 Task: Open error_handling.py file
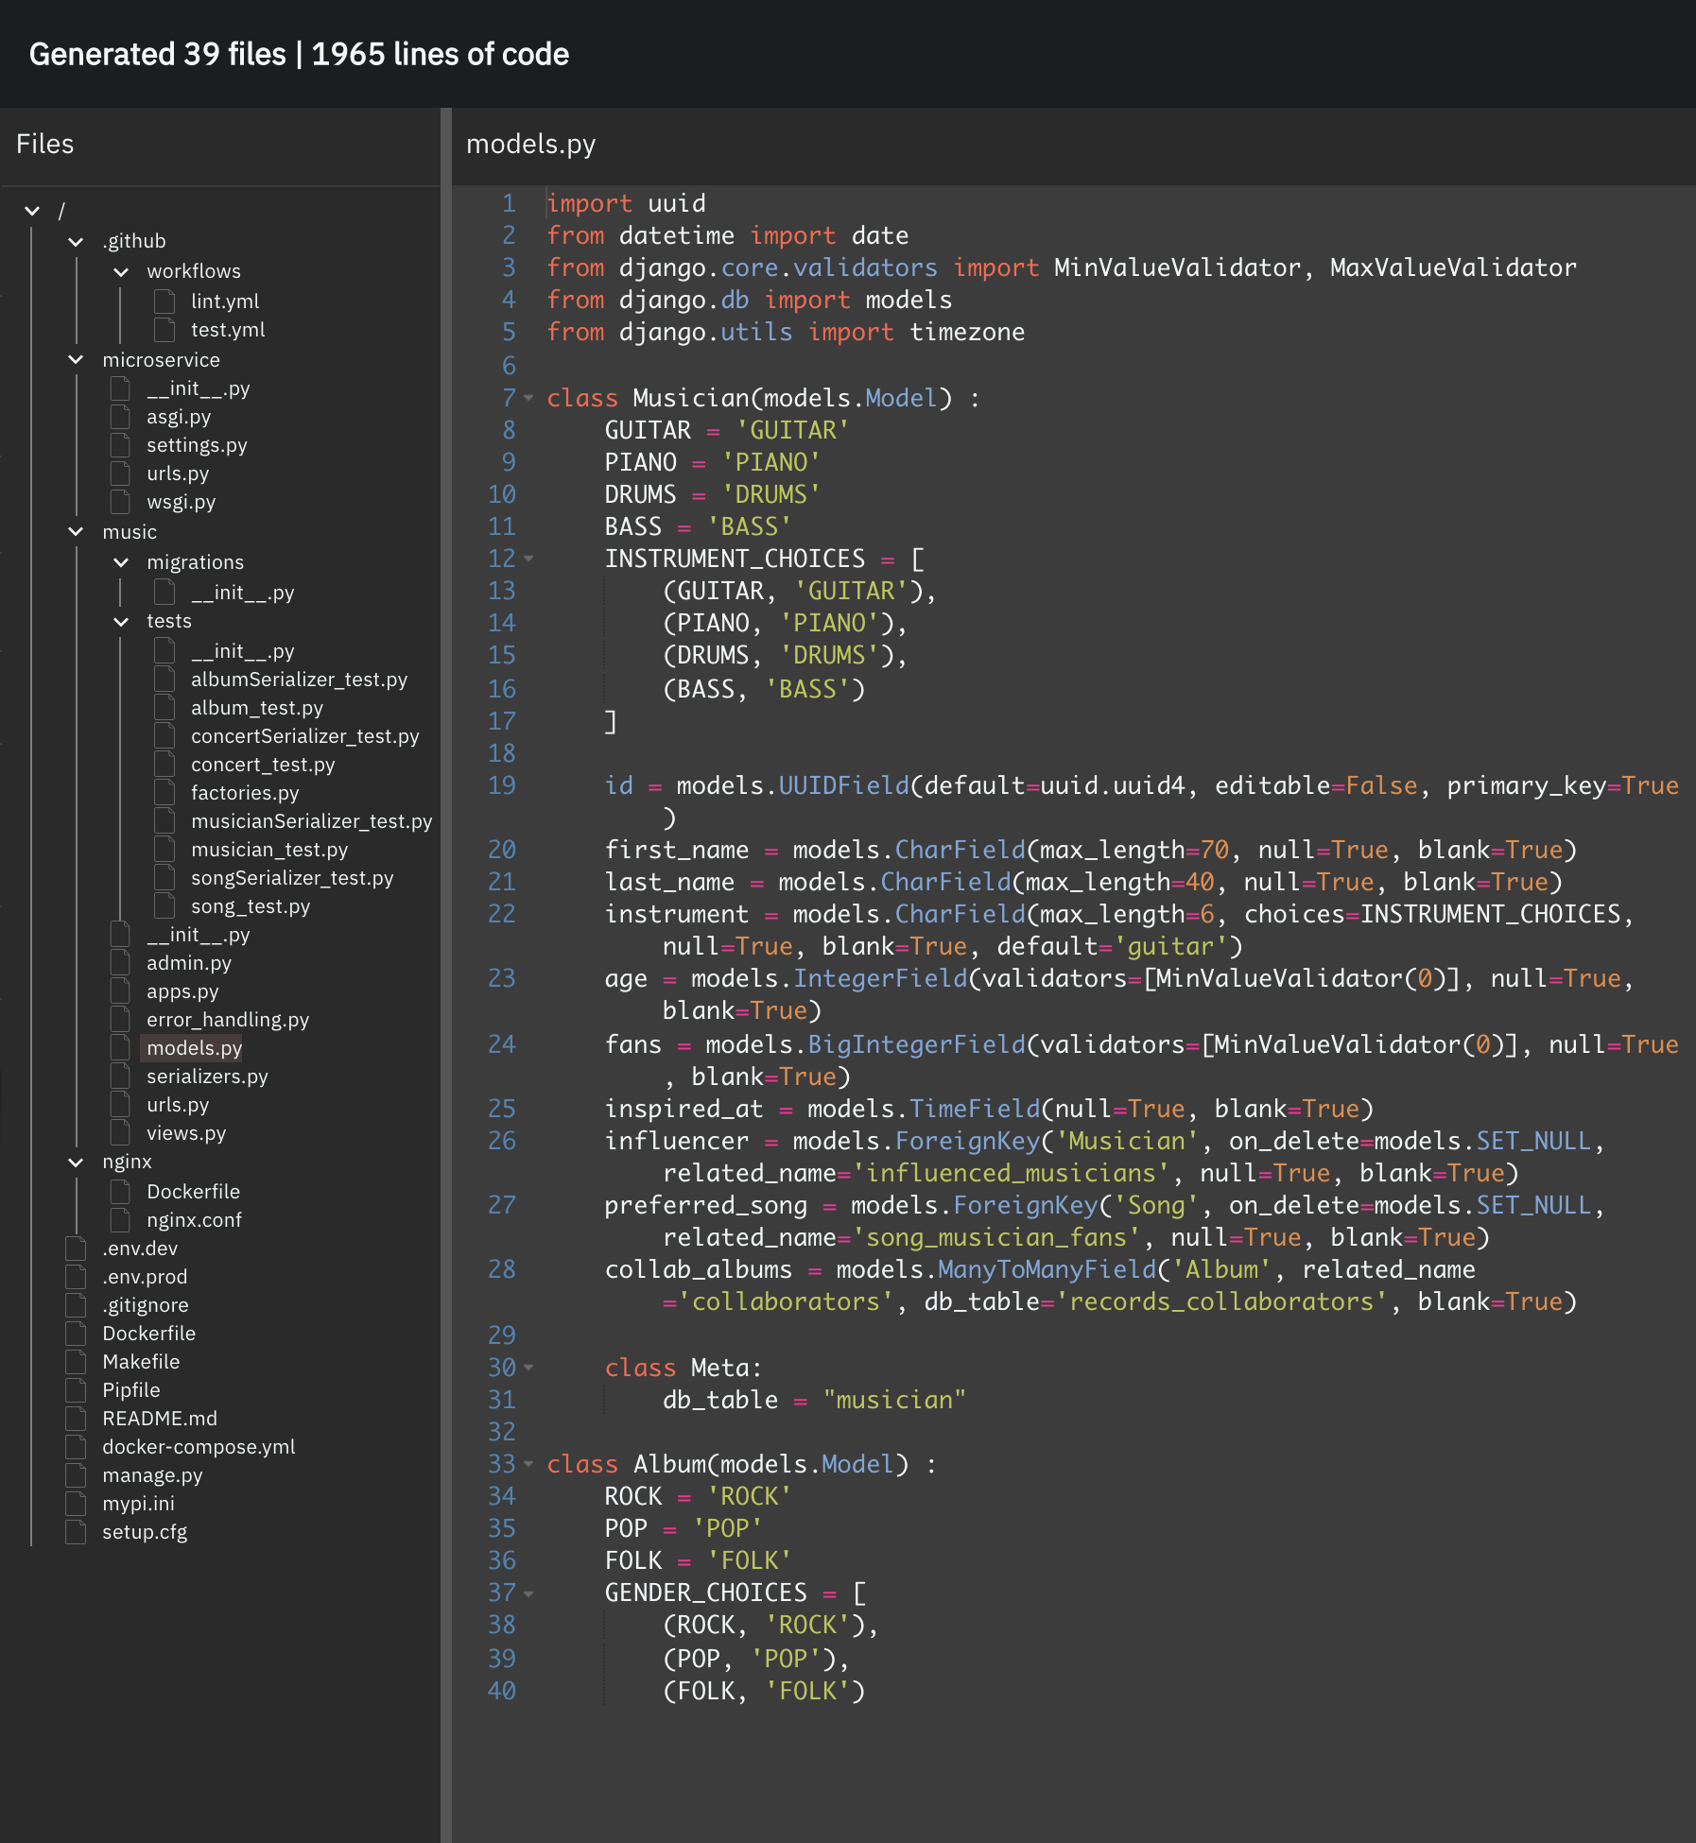(x=228, y=1020)
